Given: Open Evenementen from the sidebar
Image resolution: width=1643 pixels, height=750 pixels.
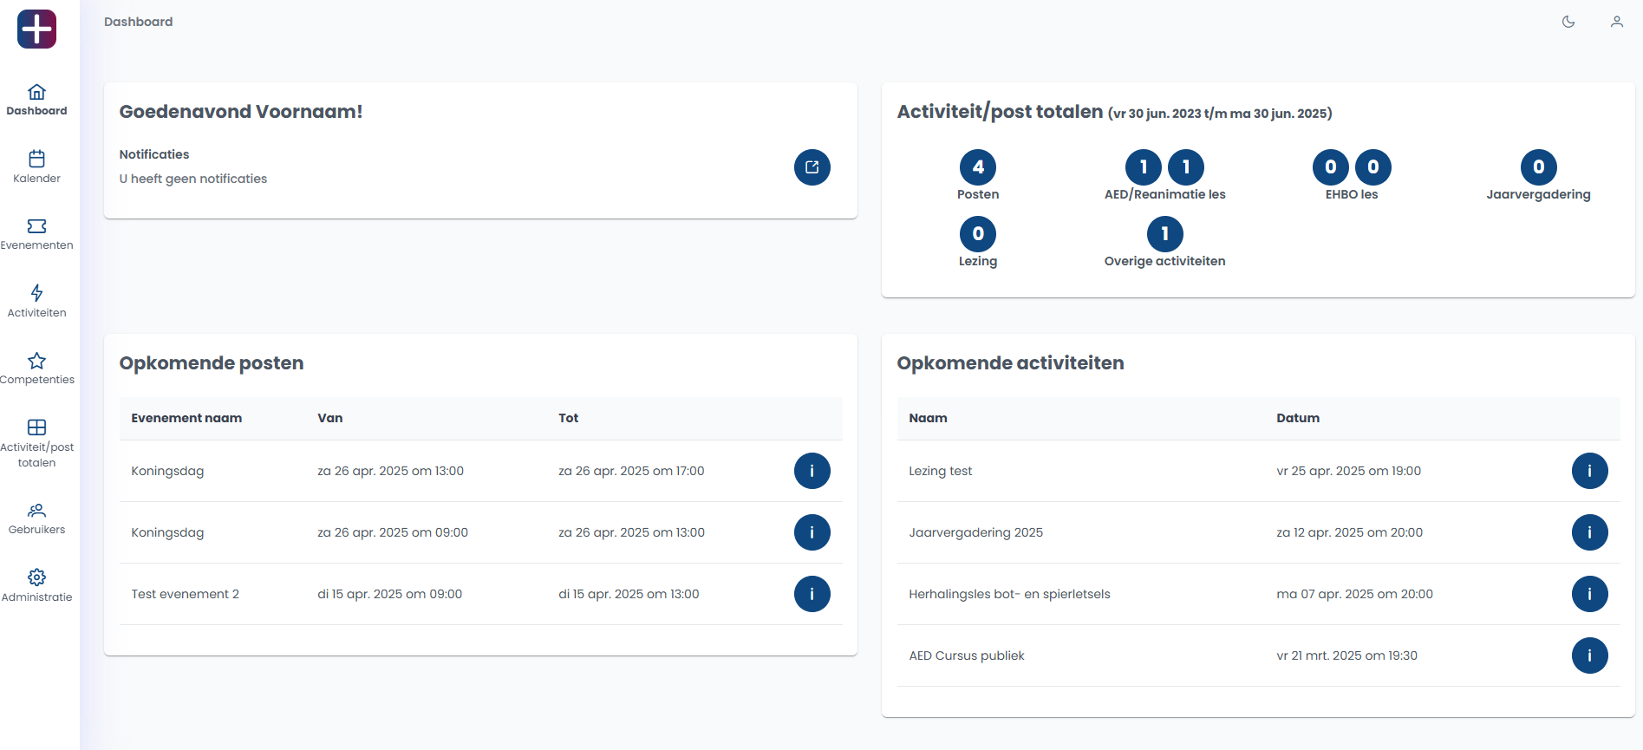Looking at the screenshot, I should point(36,234).
